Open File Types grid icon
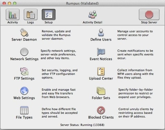 [x=24, y=110]
